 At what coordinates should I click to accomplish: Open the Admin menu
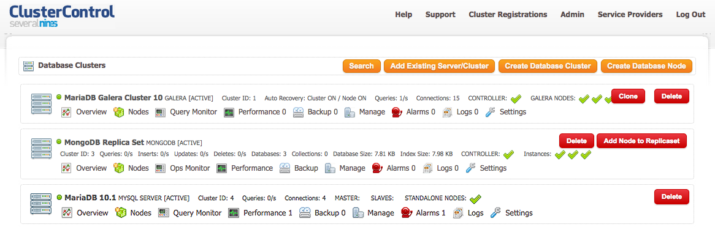tap(572, 15)
